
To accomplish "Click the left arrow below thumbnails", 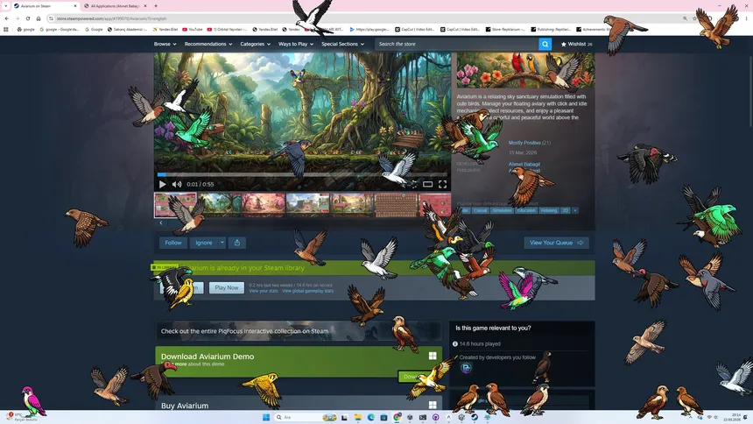I will (161, 223).
